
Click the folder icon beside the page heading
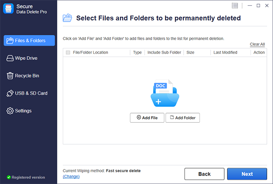pyautogui.click(x=67, y=18)
